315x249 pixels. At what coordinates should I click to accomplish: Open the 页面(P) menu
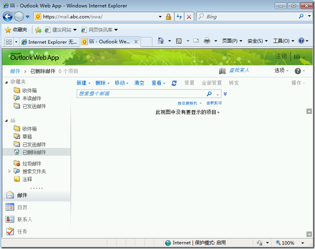(232, 41)
